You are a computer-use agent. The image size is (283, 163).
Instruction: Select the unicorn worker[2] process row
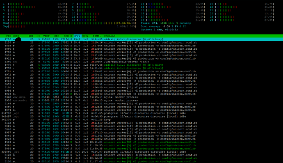141,94
